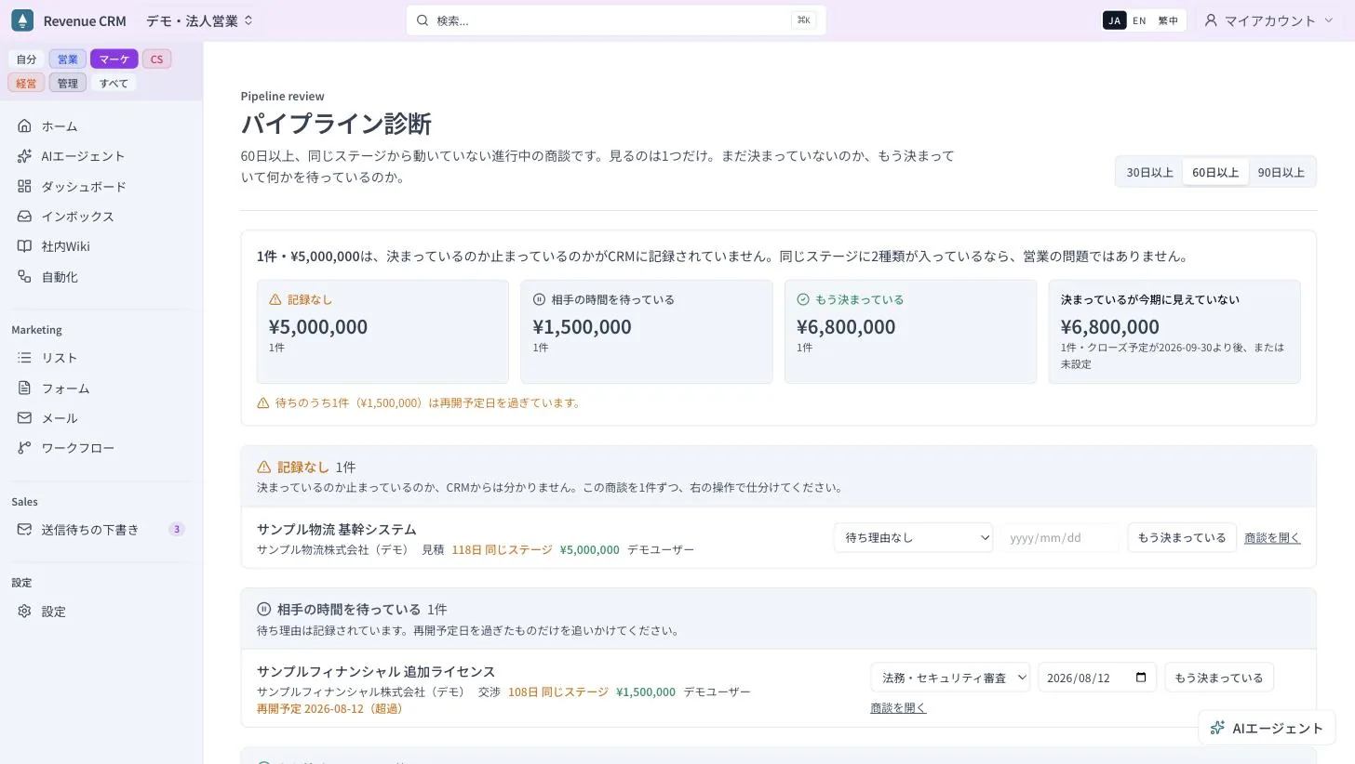Open the フォーム document icon

point(24,388)
